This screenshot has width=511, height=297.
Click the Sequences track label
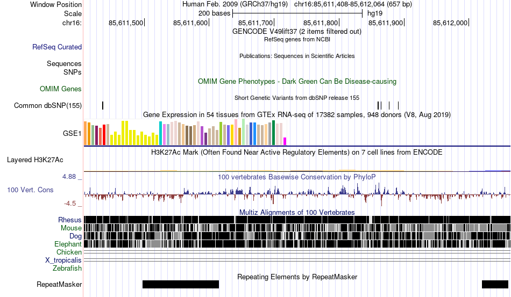64,63
